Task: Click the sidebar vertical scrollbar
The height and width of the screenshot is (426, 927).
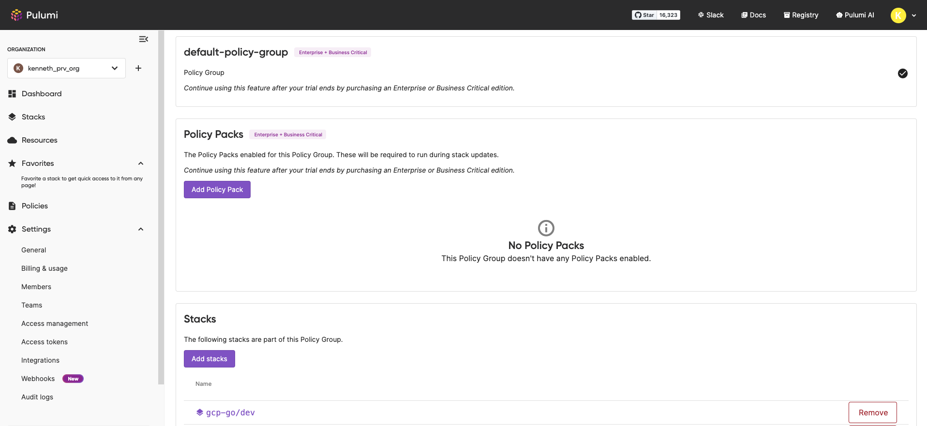Action: (161, 207)
